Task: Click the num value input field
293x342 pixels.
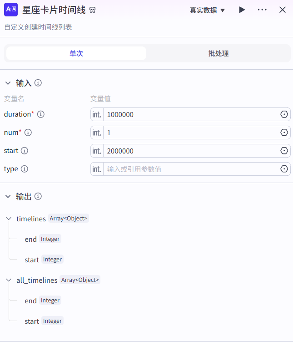Action: [x=191, y=133]
